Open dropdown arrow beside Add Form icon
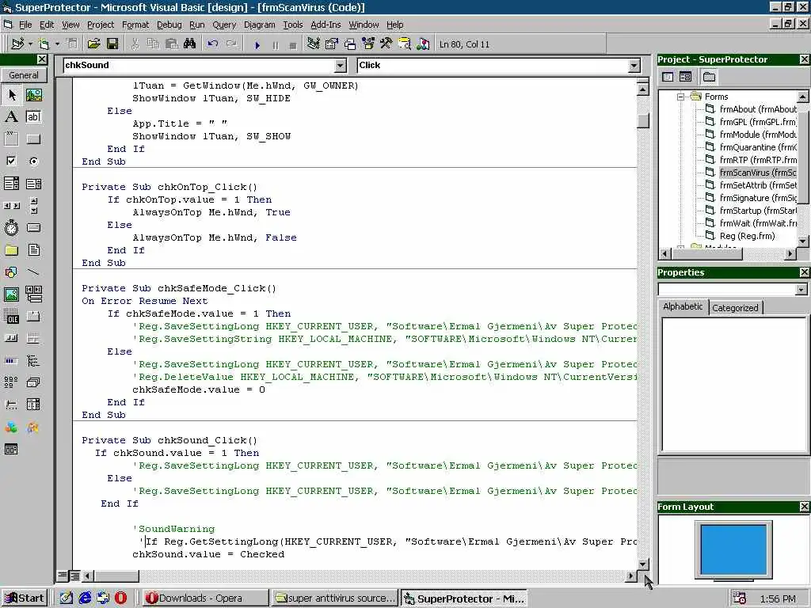 [x=57, y=44]
